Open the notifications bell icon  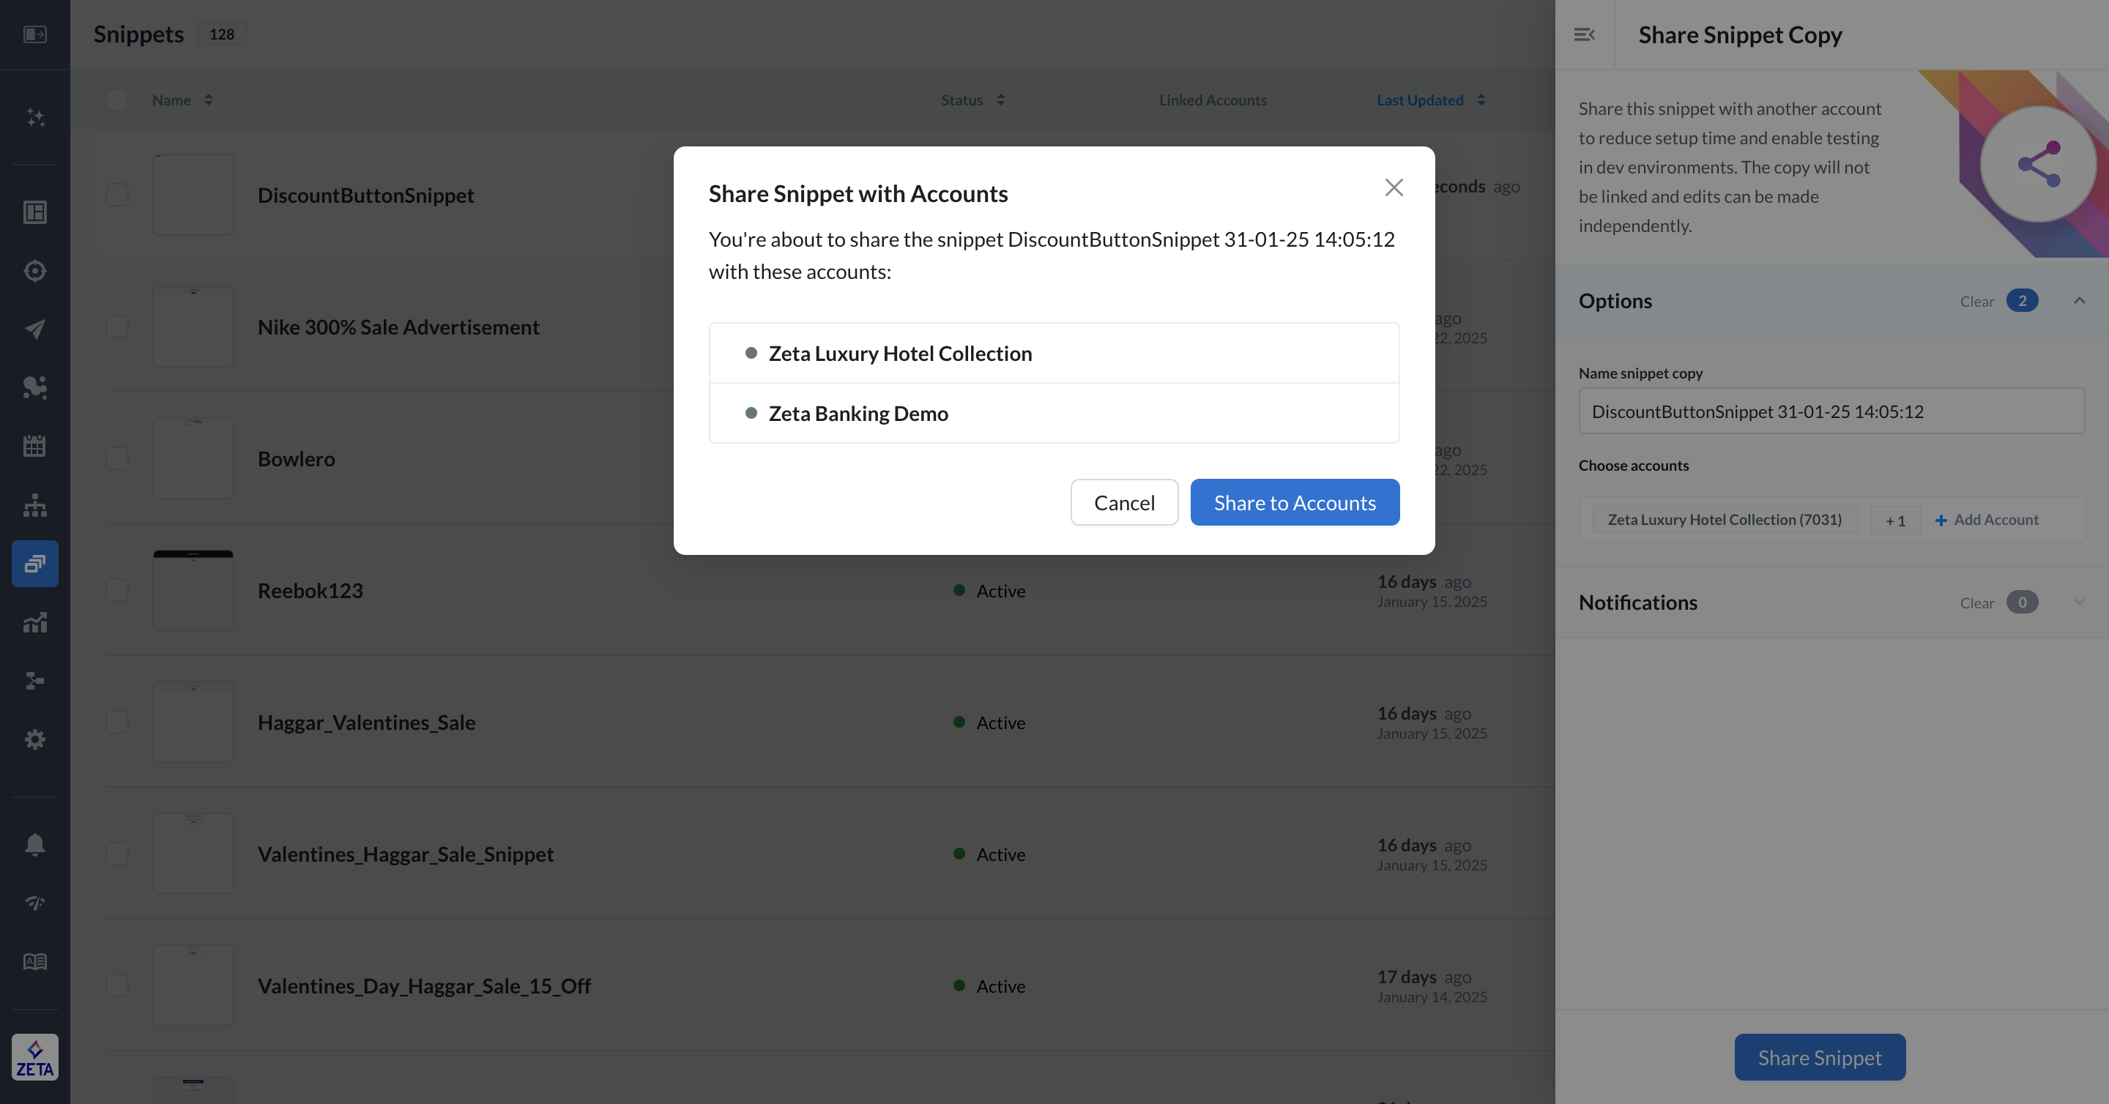click(x=34, y=844)
